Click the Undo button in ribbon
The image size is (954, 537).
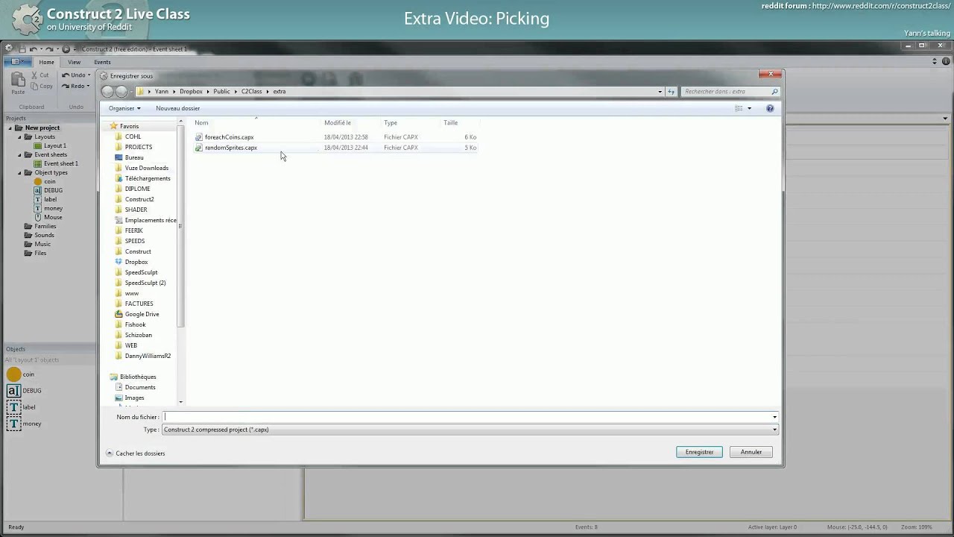(x=75, y=75)
